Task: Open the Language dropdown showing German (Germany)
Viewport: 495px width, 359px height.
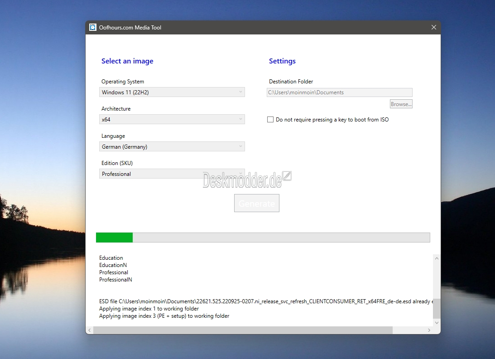Action: [172, 146]
